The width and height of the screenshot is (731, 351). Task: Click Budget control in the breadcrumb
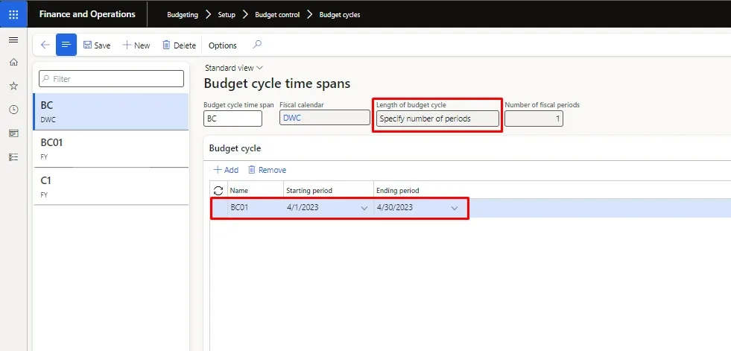coord(277,14)
